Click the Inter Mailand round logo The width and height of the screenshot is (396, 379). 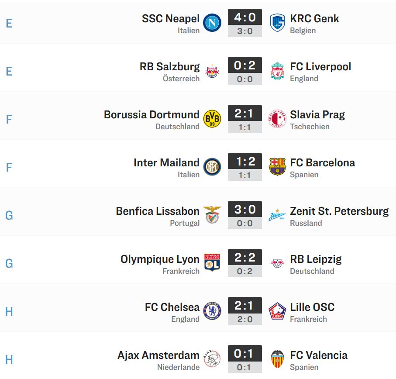point(212,167)
